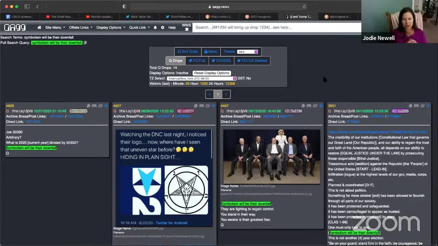The width and height of the screenshot is (438, 246).
Task: Switch to the POTUS tab
Action: pos(197,60)
